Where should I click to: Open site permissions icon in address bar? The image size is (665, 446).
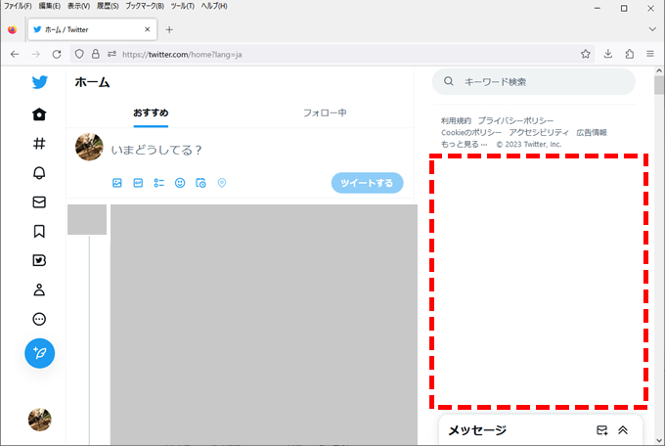pos(111,54)
